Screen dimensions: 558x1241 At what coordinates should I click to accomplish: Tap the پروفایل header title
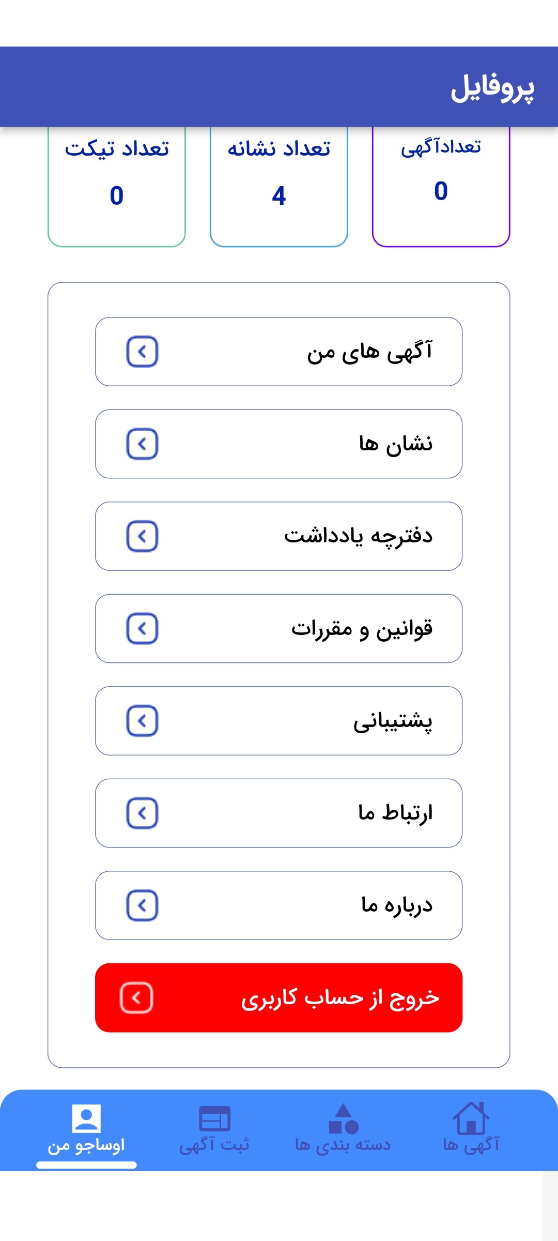(x=492, y=88)
